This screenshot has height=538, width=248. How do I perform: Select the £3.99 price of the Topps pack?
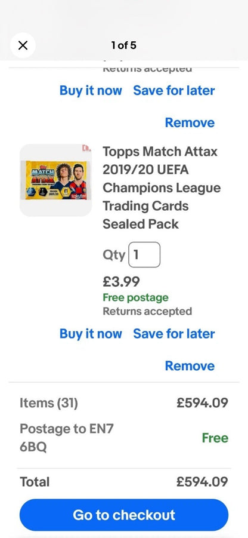(121, 282)
